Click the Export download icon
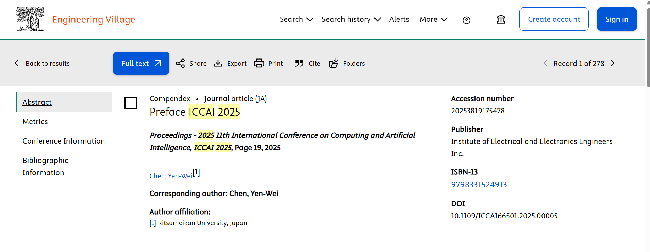 (x=218, y=63)
